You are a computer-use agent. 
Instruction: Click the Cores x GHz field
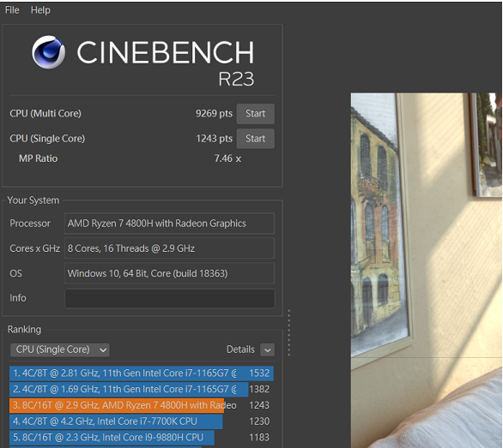[169, 248]
